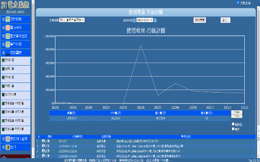Screen dimensions: 260x162
Task: Collapse the 統計圖表 section chevron
Action: (3, 53)
